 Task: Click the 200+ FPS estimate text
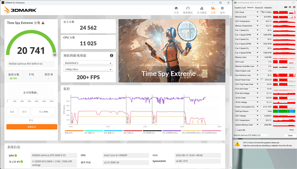click(88, 77)
